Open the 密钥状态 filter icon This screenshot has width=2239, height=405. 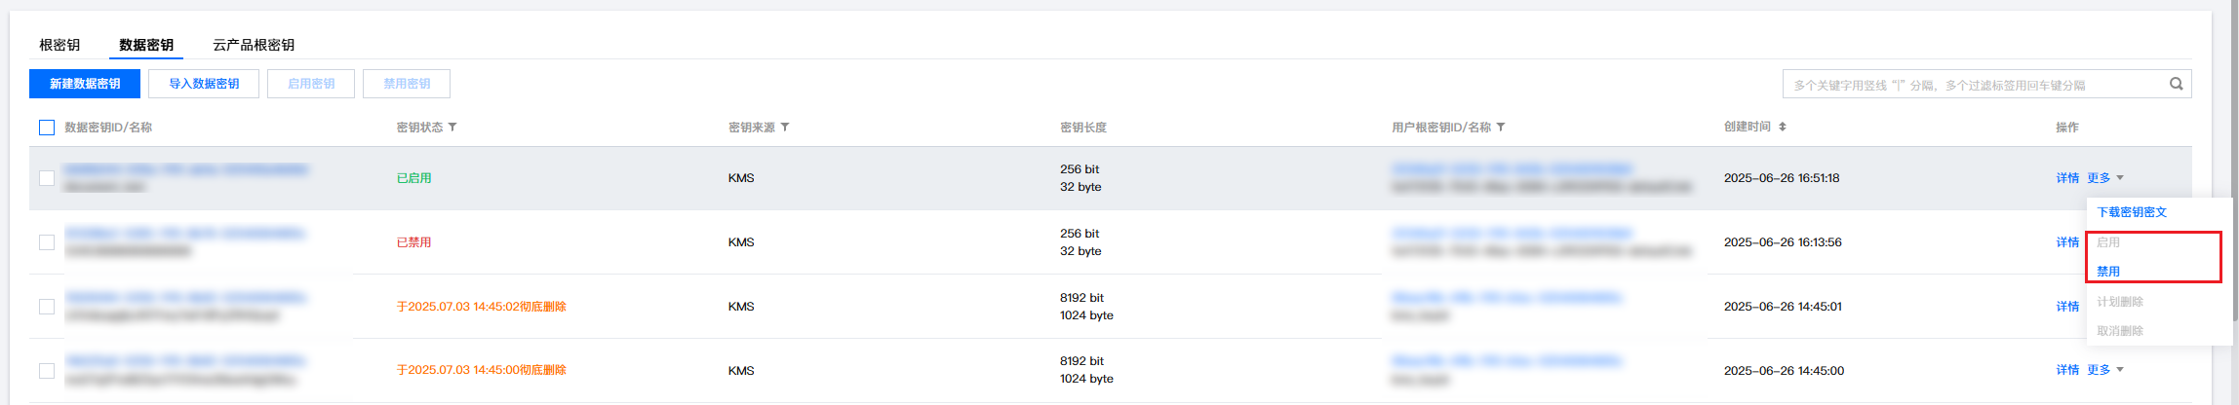coord(452,128)
